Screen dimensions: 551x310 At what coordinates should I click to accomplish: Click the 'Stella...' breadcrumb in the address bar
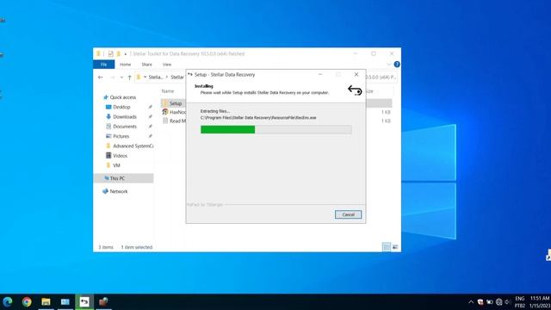[x=156, y=77]
